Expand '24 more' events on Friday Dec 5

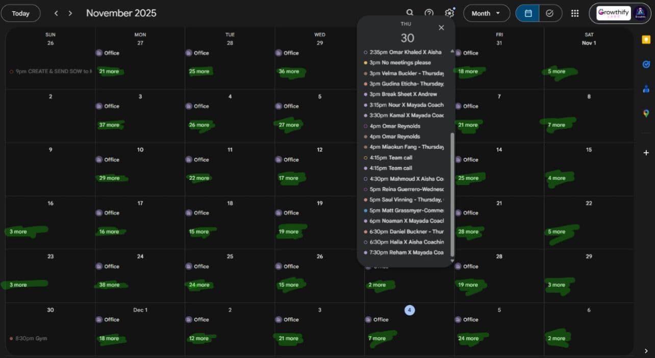tap(468, 338)
